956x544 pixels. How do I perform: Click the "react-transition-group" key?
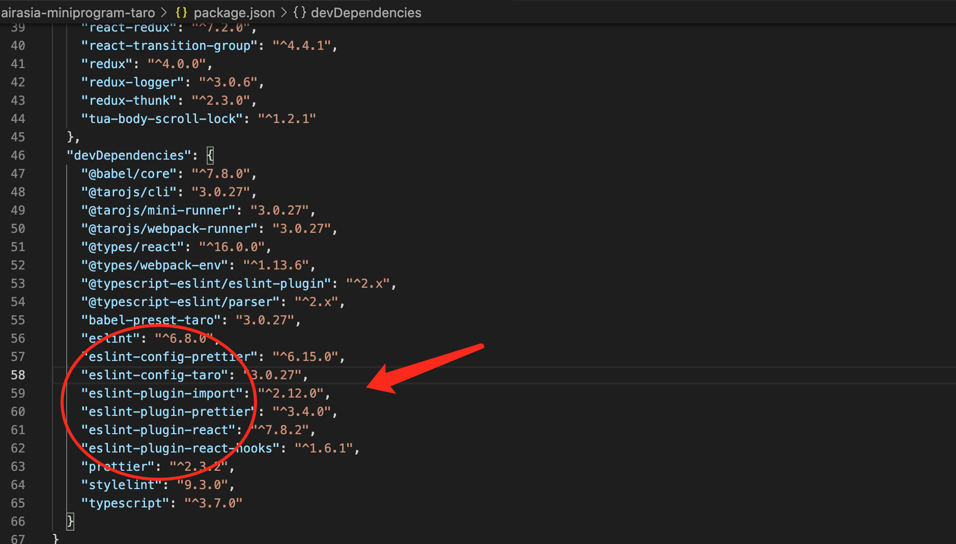point(170,46)
